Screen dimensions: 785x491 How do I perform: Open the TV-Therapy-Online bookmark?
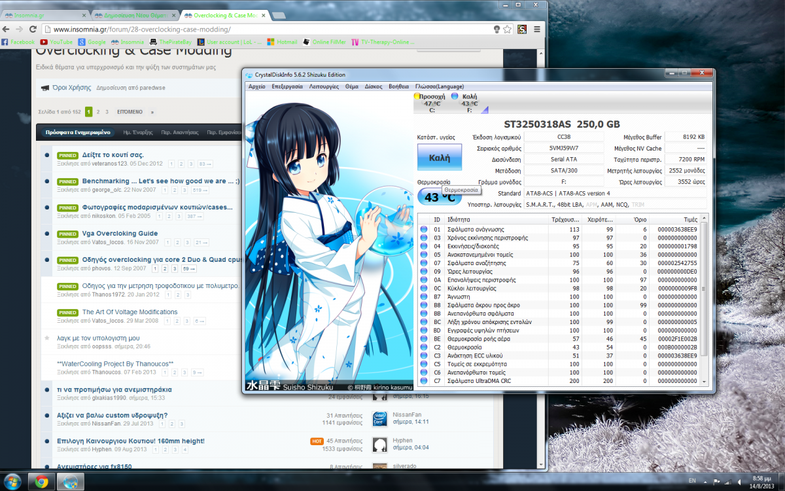point(383,42)
